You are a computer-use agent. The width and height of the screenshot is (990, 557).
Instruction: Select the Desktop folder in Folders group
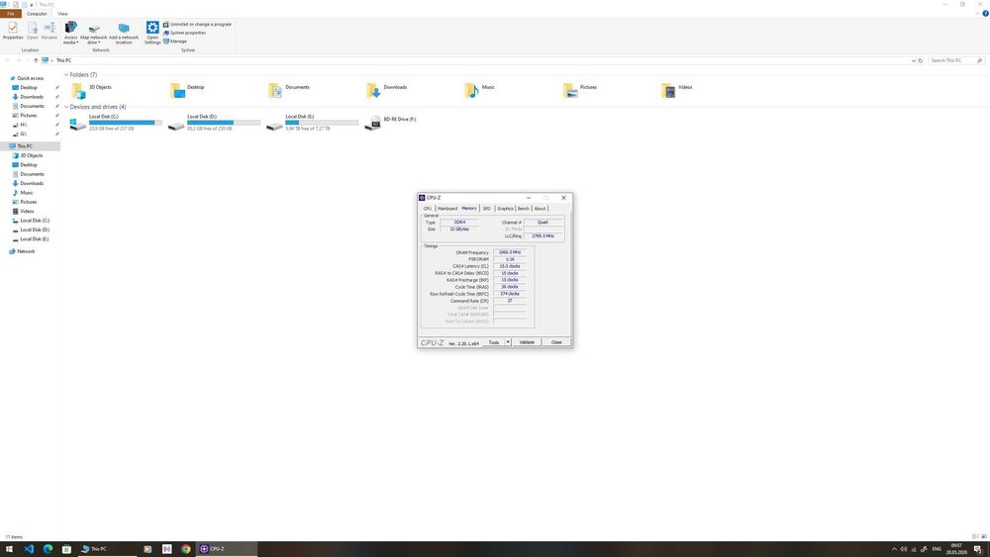click(x=177, y=91)
